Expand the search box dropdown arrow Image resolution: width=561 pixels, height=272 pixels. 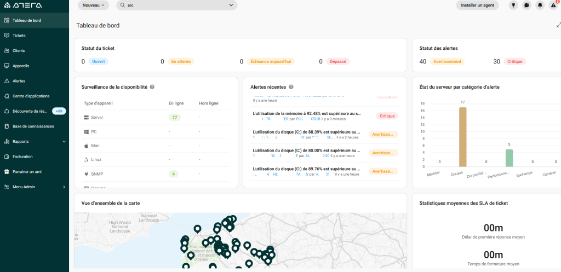tap(231, 5)
